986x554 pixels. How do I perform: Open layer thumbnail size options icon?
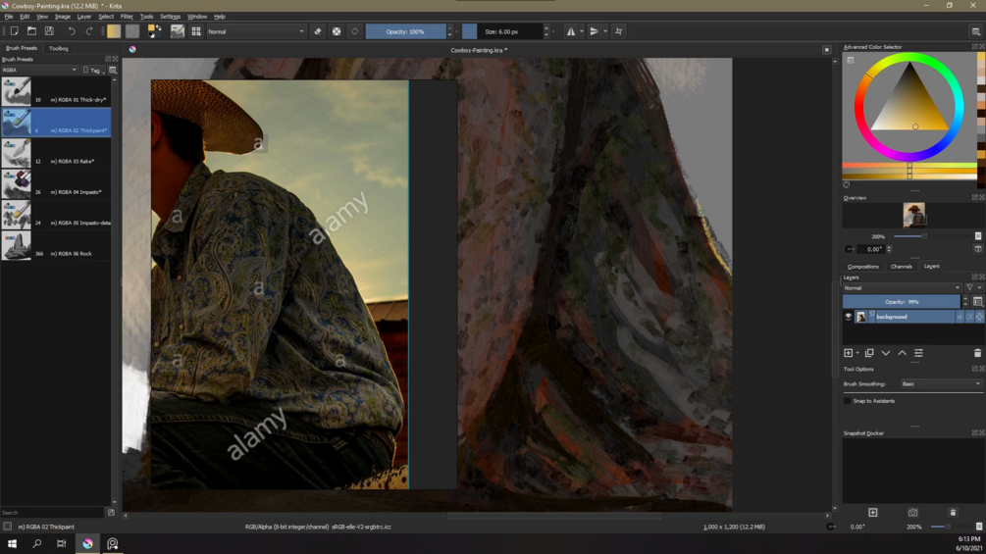[x=978, y=301]
